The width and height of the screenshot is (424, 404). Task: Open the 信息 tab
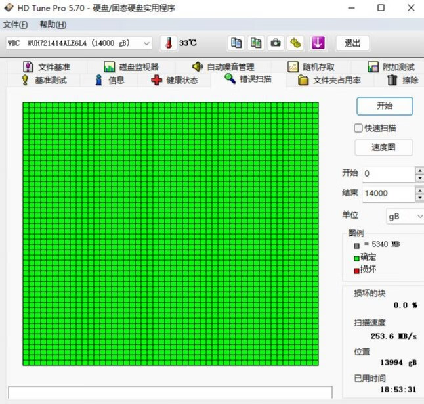pyautogui.click(x=110, y=80)
